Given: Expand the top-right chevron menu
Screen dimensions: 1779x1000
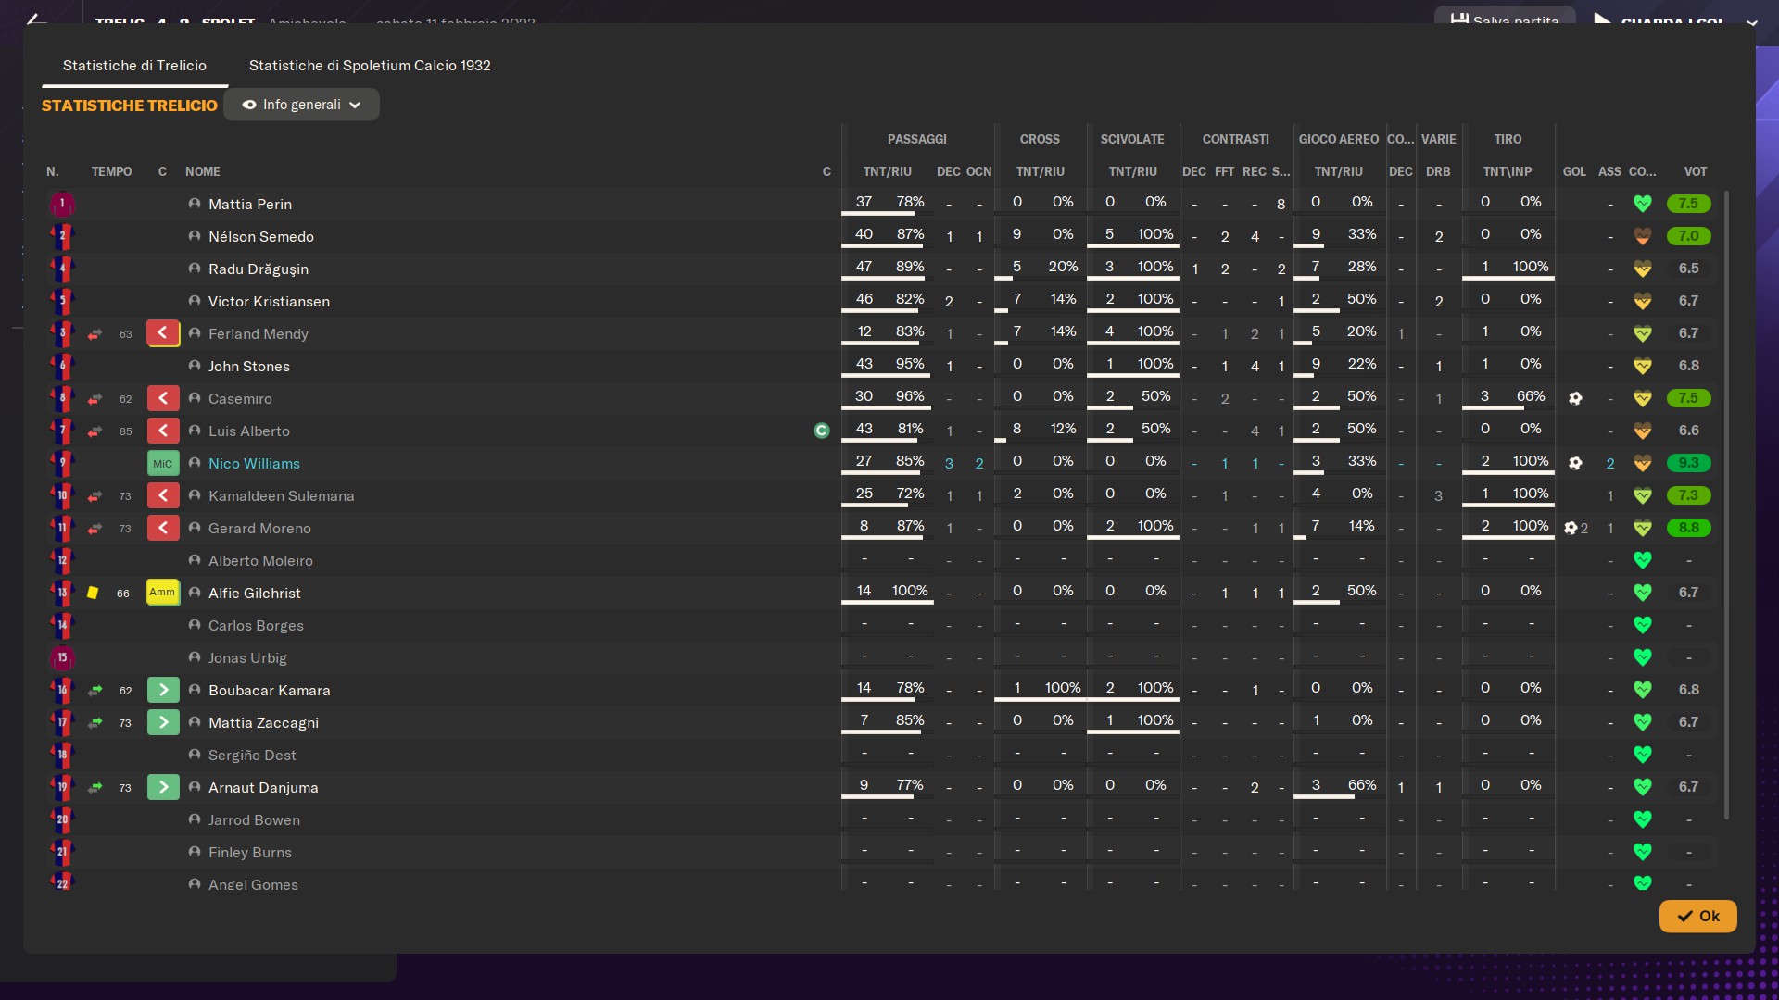Looking at the screenshot, I should click(1751, 22).
